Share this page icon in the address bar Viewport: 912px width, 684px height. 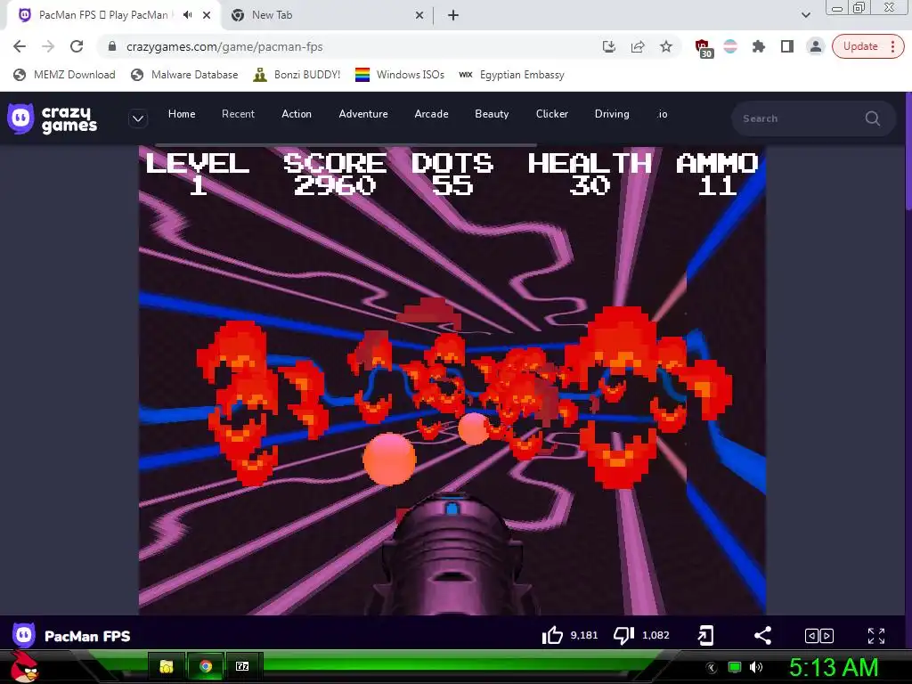pyautogui.click(x=638, y=46)
